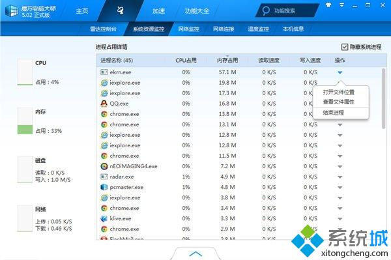The image size is (391, 260).
Task: Click the search magnifier icon
Action: [266, 10]
